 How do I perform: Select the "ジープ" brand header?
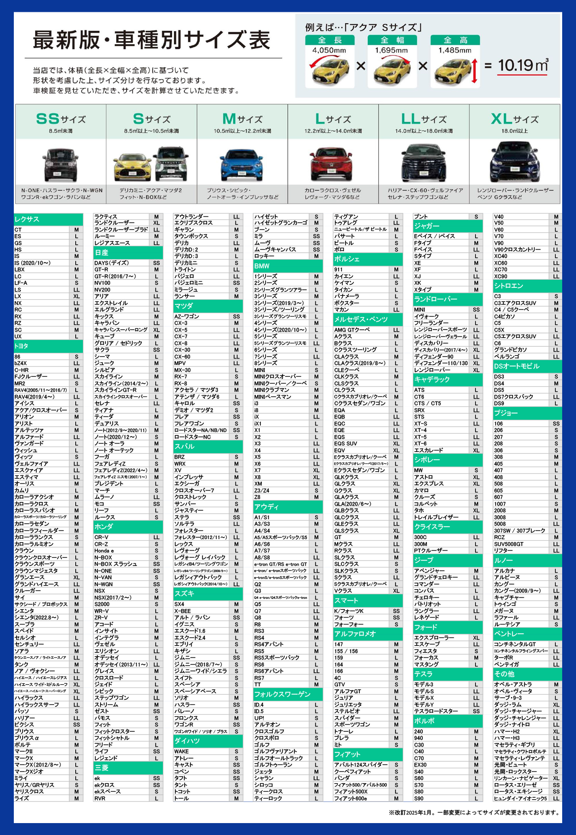coord(448,560)
